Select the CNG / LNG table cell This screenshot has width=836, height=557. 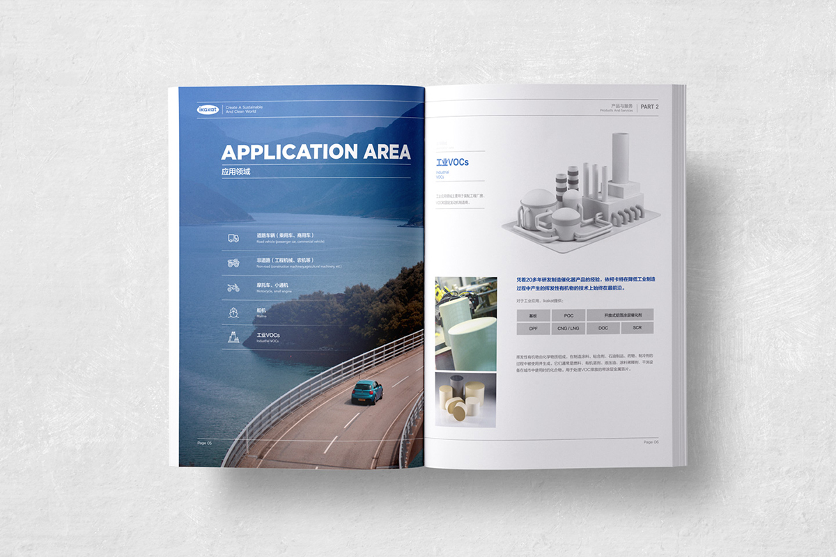coord(568,327)
